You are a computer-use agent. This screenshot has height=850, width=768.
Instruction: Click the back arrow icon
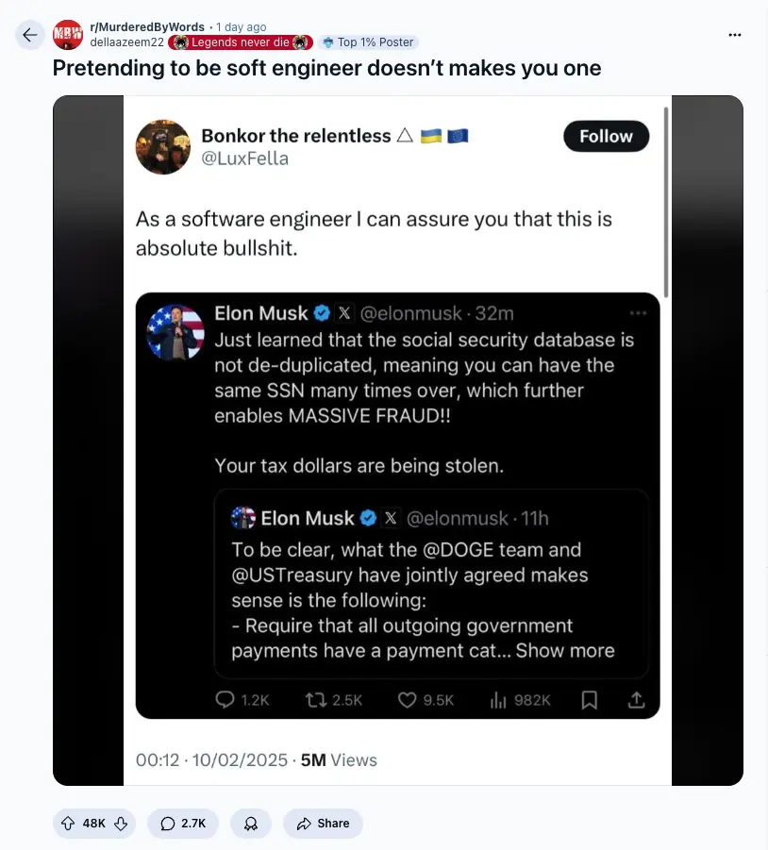click(31, 35)
